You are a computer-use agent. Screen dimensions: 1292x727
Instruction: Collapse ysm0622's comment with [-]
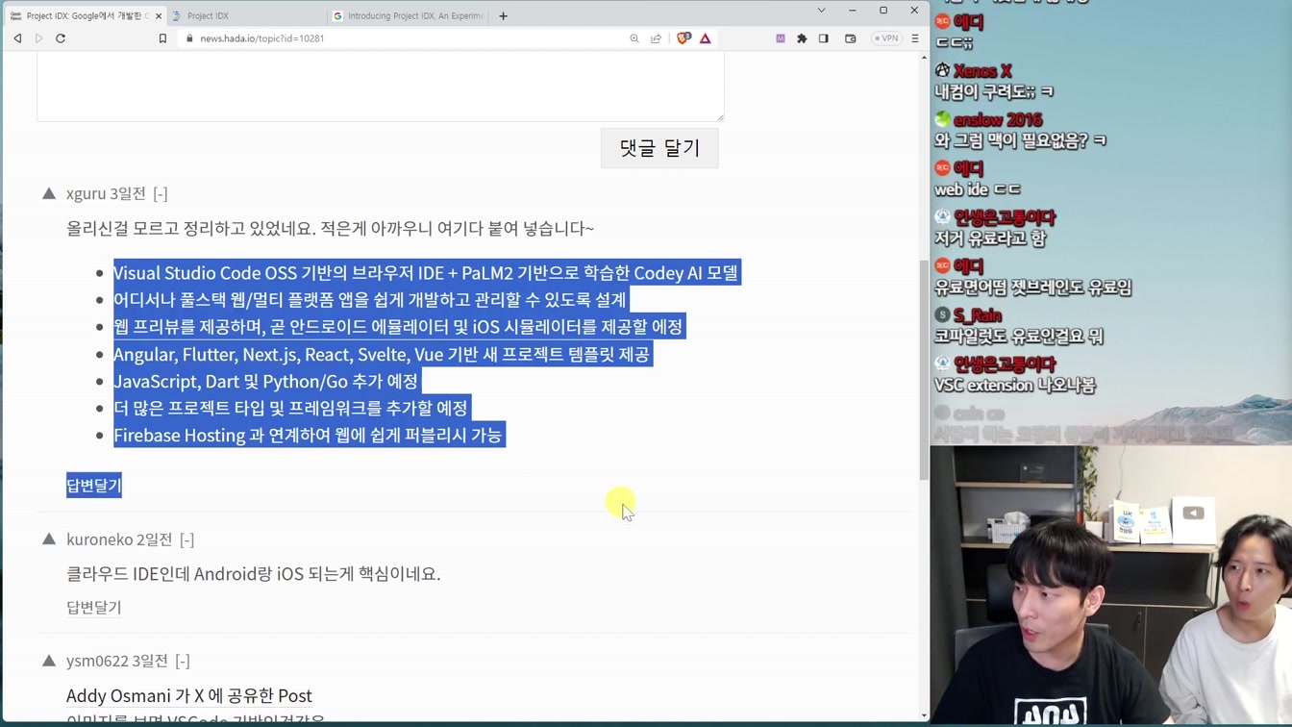183,662
